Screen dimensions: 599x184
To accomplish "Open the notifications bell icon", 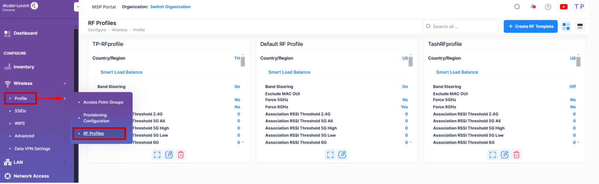I will [533, 7].
